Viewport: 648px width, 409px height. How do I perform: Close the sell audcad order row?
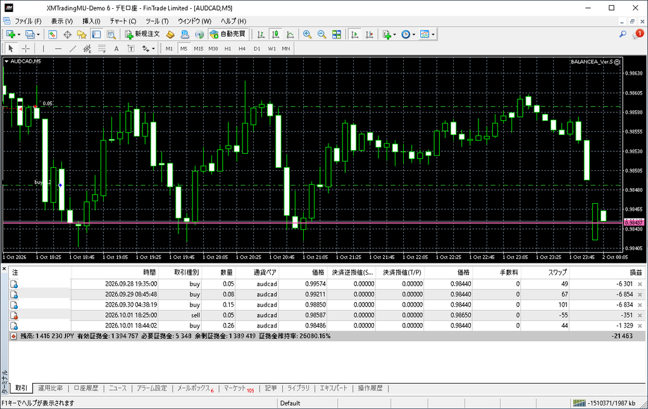pyautogui.click(x=640, y=315)
